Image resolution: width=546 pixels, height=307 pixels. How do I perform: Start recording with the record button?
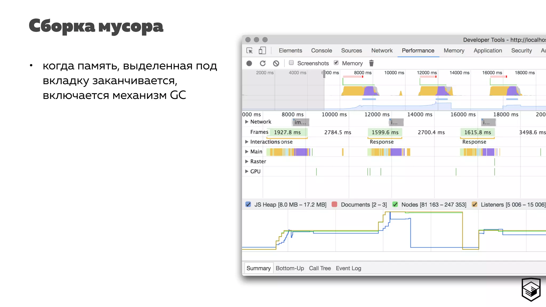pos(249,63)
